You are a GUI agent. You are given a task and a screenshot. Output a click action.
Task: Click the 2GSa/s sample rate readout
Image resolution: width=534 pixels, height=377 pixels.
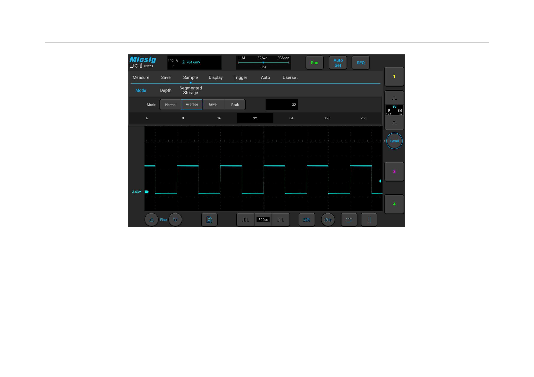click(x=283, y=58)
